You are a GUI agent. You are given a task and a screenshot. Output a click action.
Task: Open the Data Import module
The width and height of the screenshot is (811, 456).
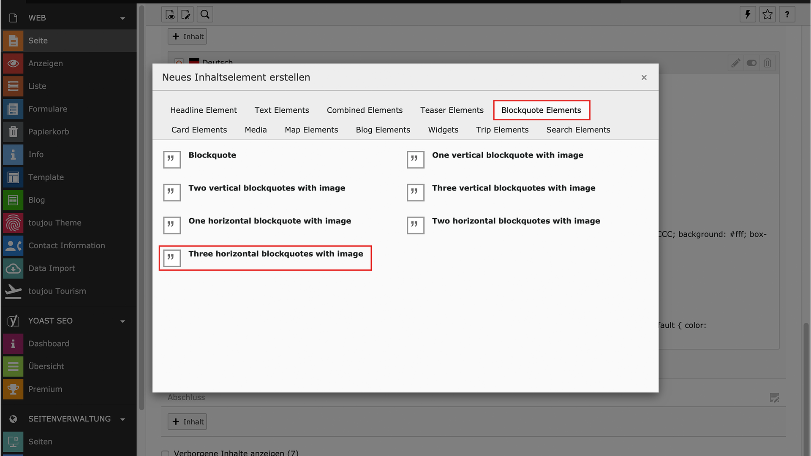point(52,269)
